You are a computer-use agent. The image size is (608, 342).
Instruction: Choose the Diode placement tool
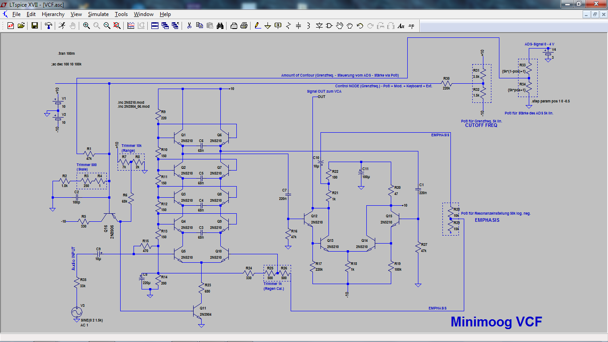[x=319, y=26]
